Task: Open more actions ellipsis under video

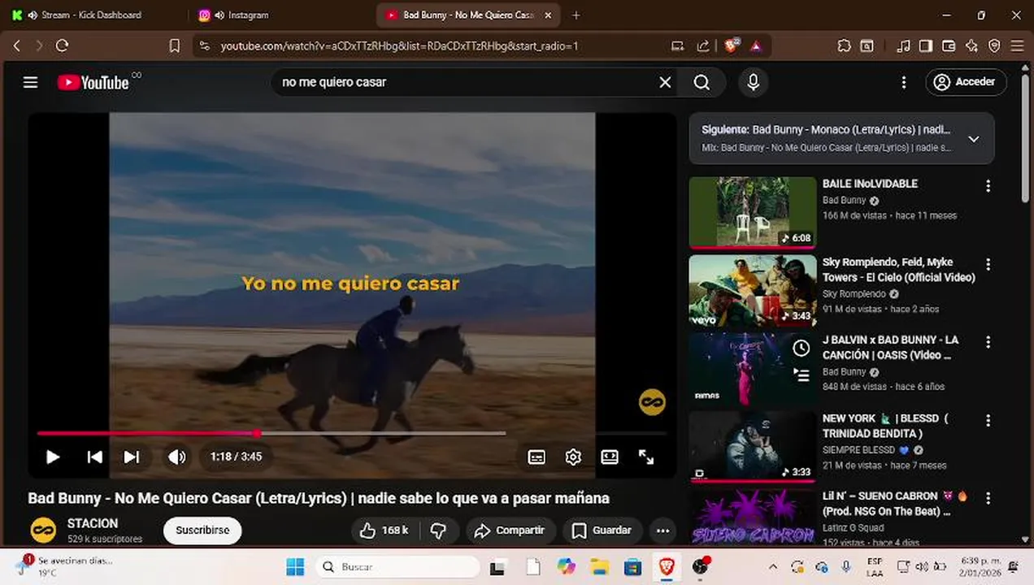Action: coord(663,531)
